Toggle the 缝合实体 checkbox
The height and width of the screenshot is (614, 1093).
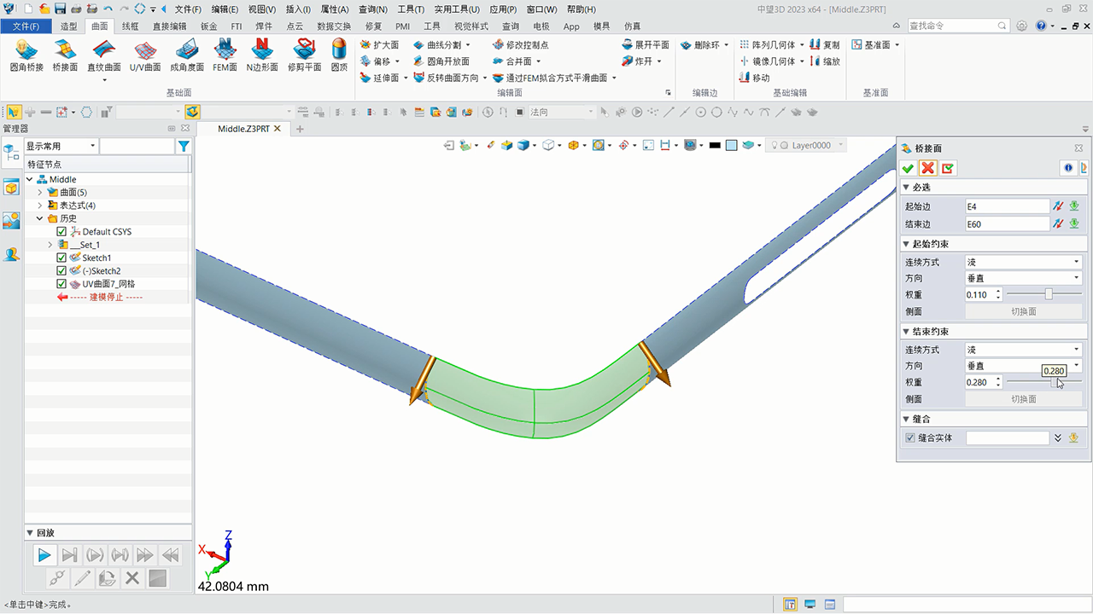click(x=910, y=437)
